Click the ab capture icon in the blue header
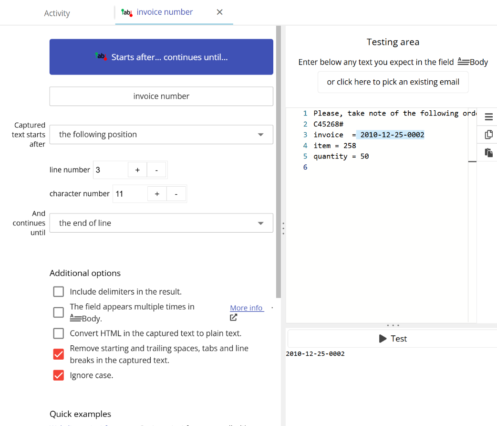The image size is (497, 426). 100,56
